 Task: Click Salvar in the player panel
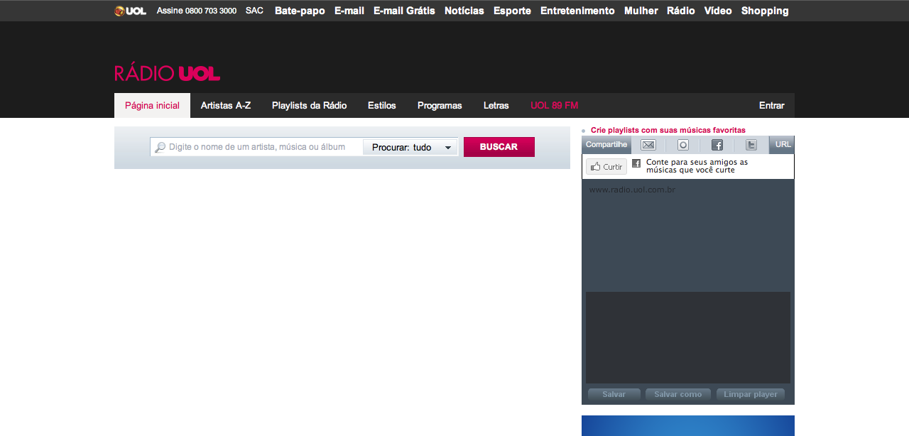[x=614, y=394]
